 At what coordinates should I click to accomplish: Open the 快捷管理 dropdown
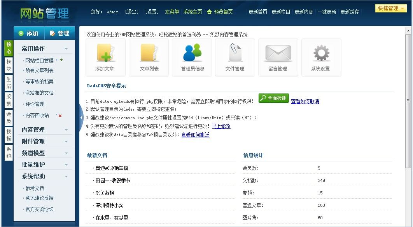390,8
